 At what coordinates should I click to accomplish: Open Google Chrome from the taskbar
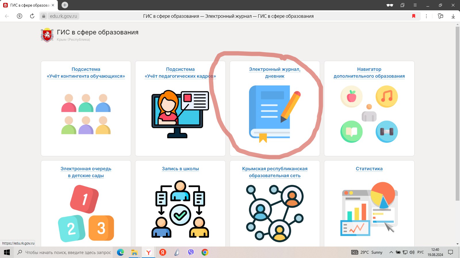205,252
